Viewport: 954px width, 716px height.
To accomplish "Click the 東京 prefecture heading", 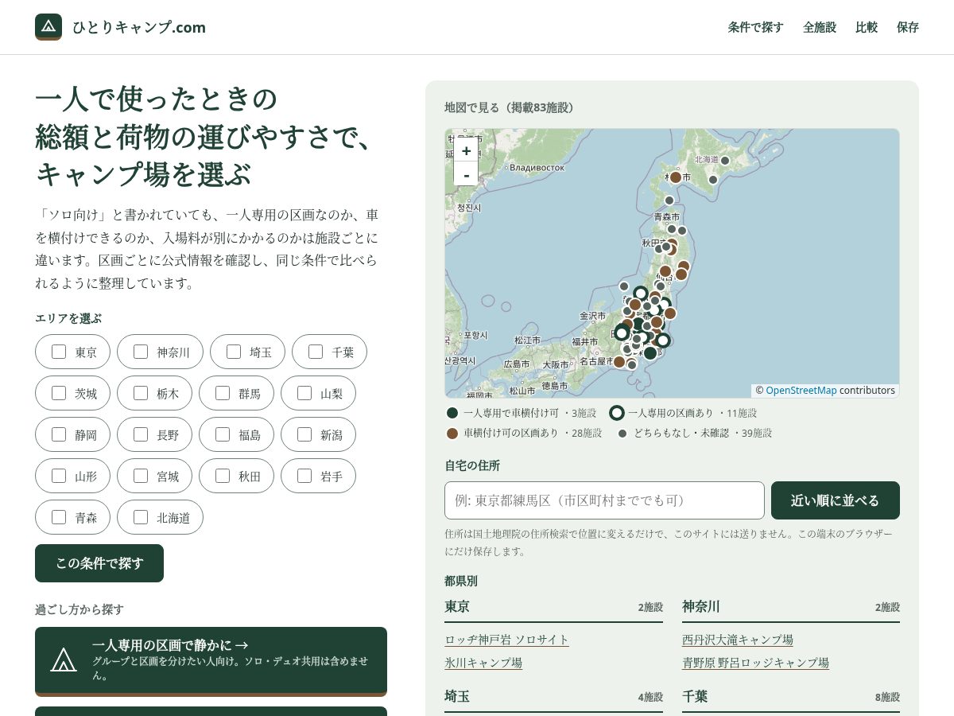I will tap(457, 607).
